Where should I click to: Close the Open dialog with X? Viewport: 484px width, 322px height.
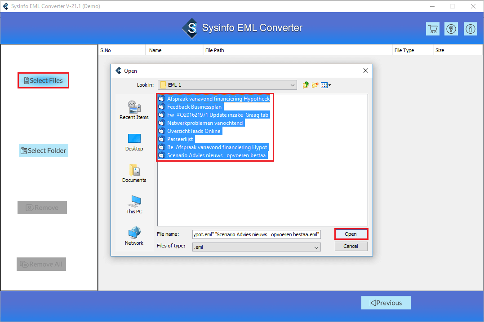tap(366, 71)
